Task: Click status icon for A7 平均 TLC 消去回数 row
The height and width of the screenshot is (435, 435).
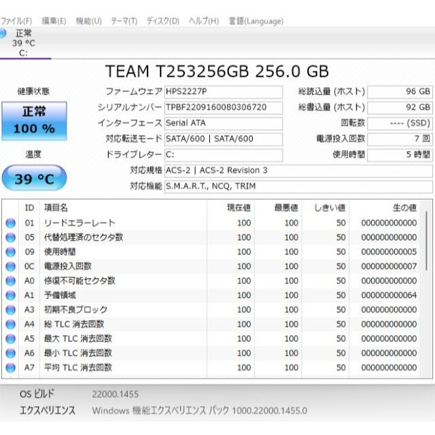Action: (x=11, y=367)
